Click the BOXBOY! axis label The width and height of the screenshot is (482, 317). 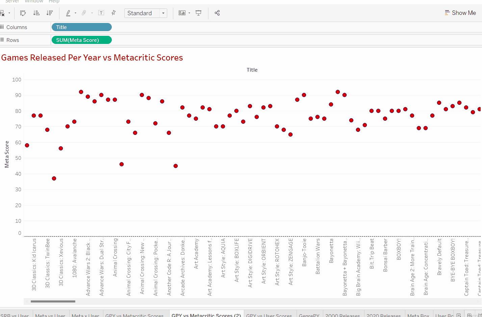coord(399,249)
